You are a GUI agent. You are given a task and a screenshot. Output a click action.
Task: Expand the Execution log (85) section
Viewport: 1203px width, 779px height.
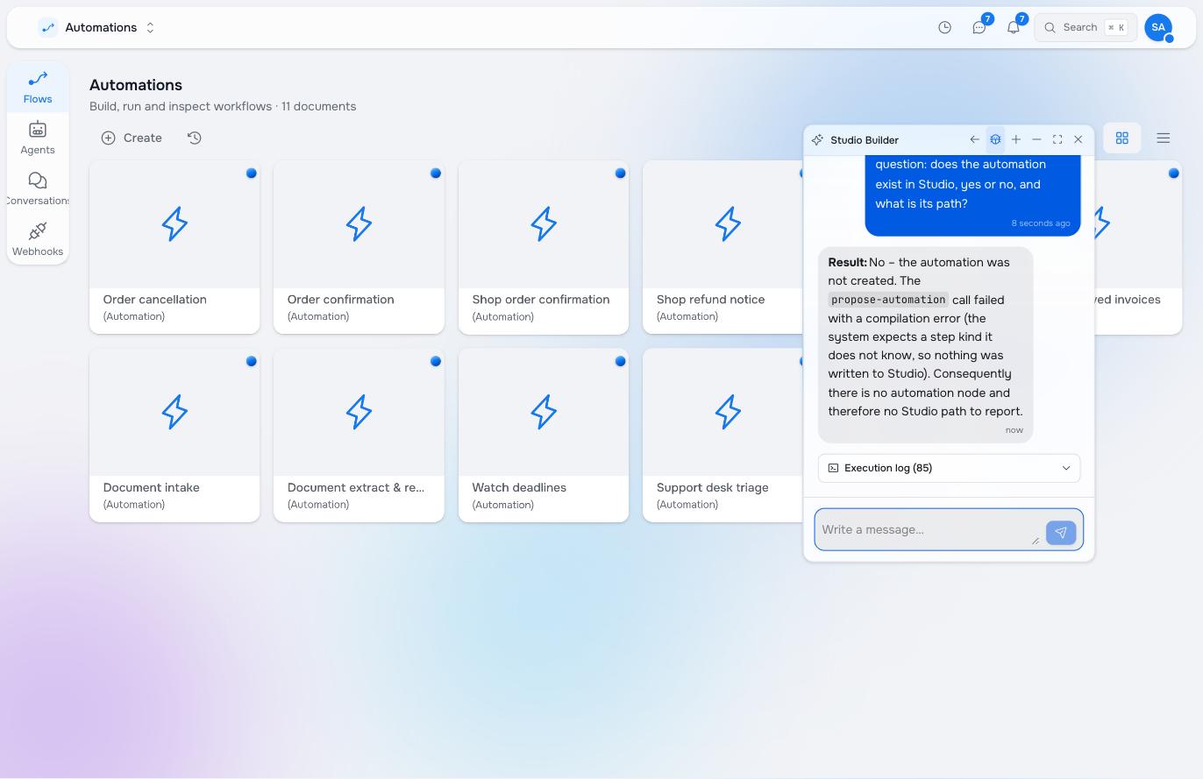pyautogui.click(x=949, y=468)
